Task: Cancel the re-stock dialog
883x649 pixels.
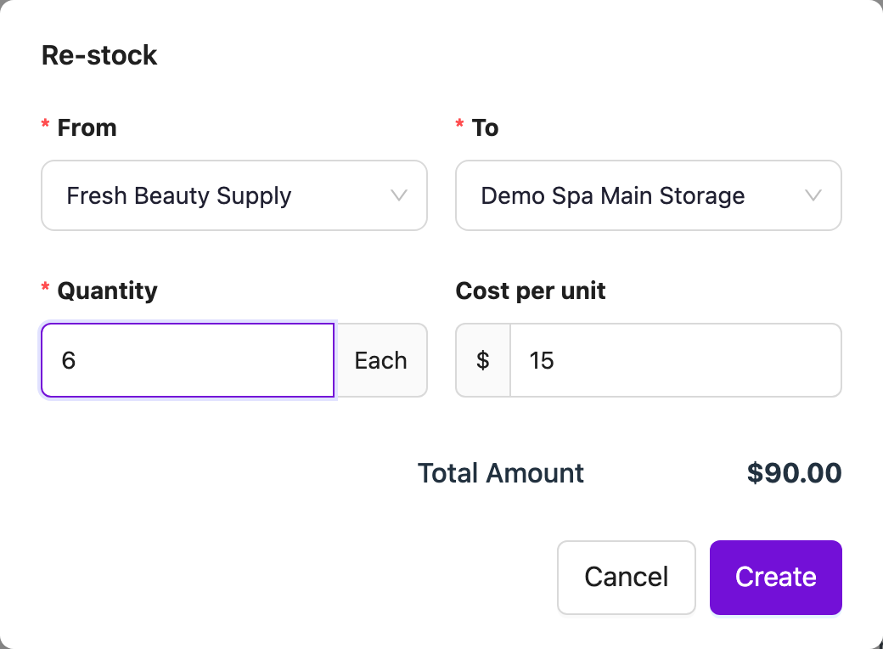Action: 627,578
